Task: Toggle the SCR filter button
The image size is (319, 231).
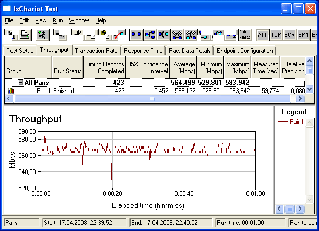Action: (290, 35)
